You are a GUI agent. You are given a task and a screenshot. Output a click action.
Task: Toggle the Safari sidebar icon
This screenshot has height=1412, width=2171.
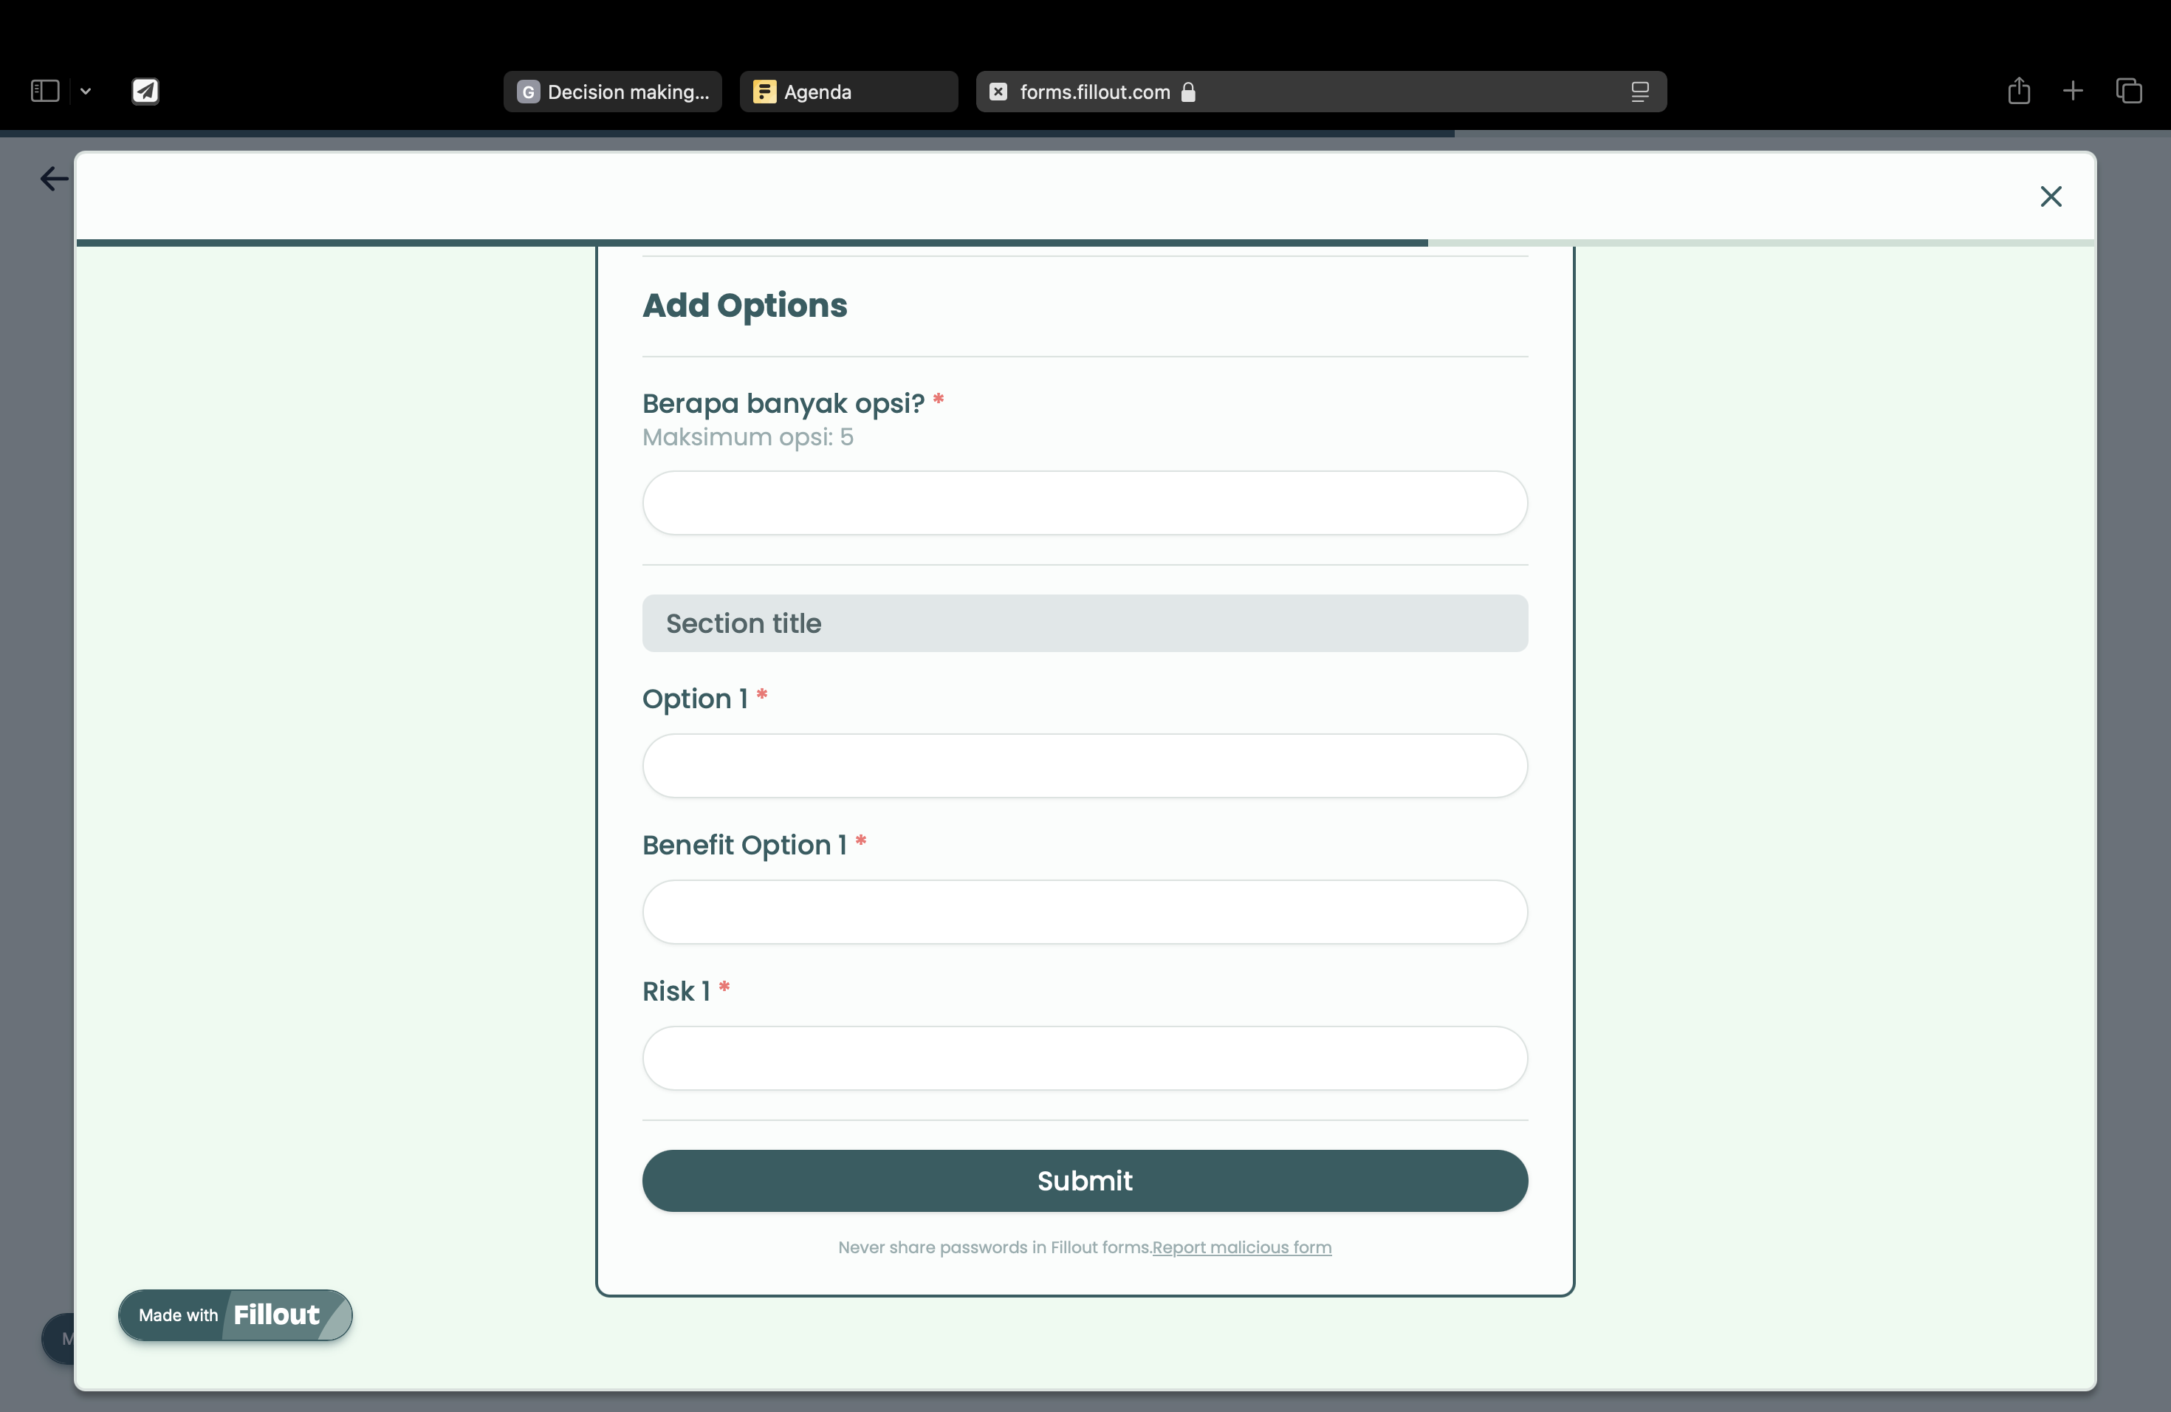45,92
